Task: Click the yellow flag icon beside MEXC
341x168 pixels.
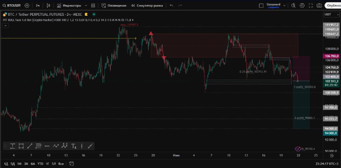Action: [86, 14]
